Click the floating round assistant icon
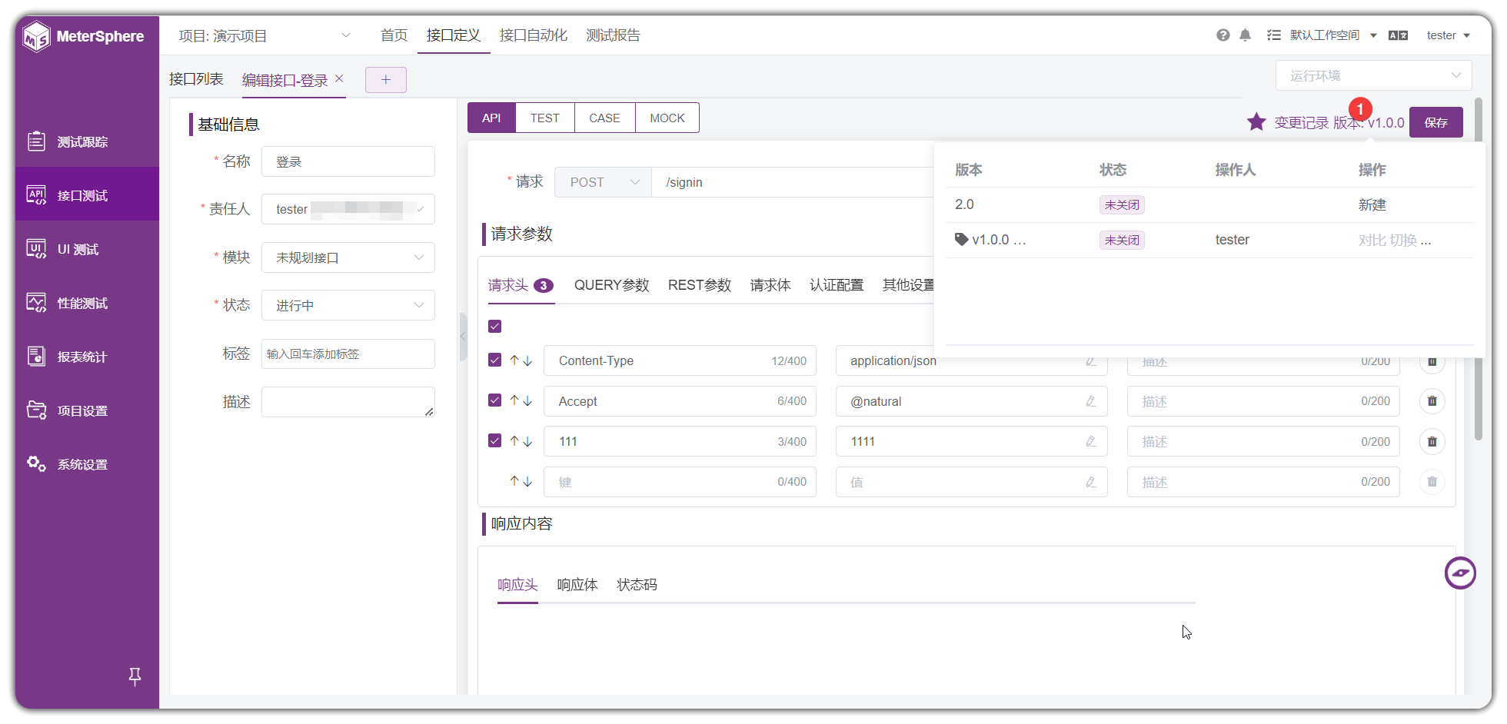The height and width of the screenshot is (724, 1507). [1459, 573]
